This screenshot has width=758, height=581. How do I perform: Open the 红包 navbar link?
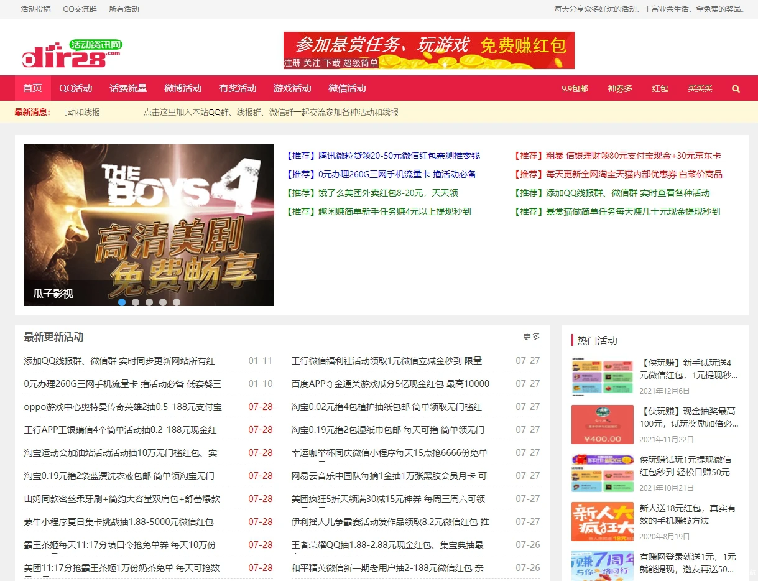(660, 88)
